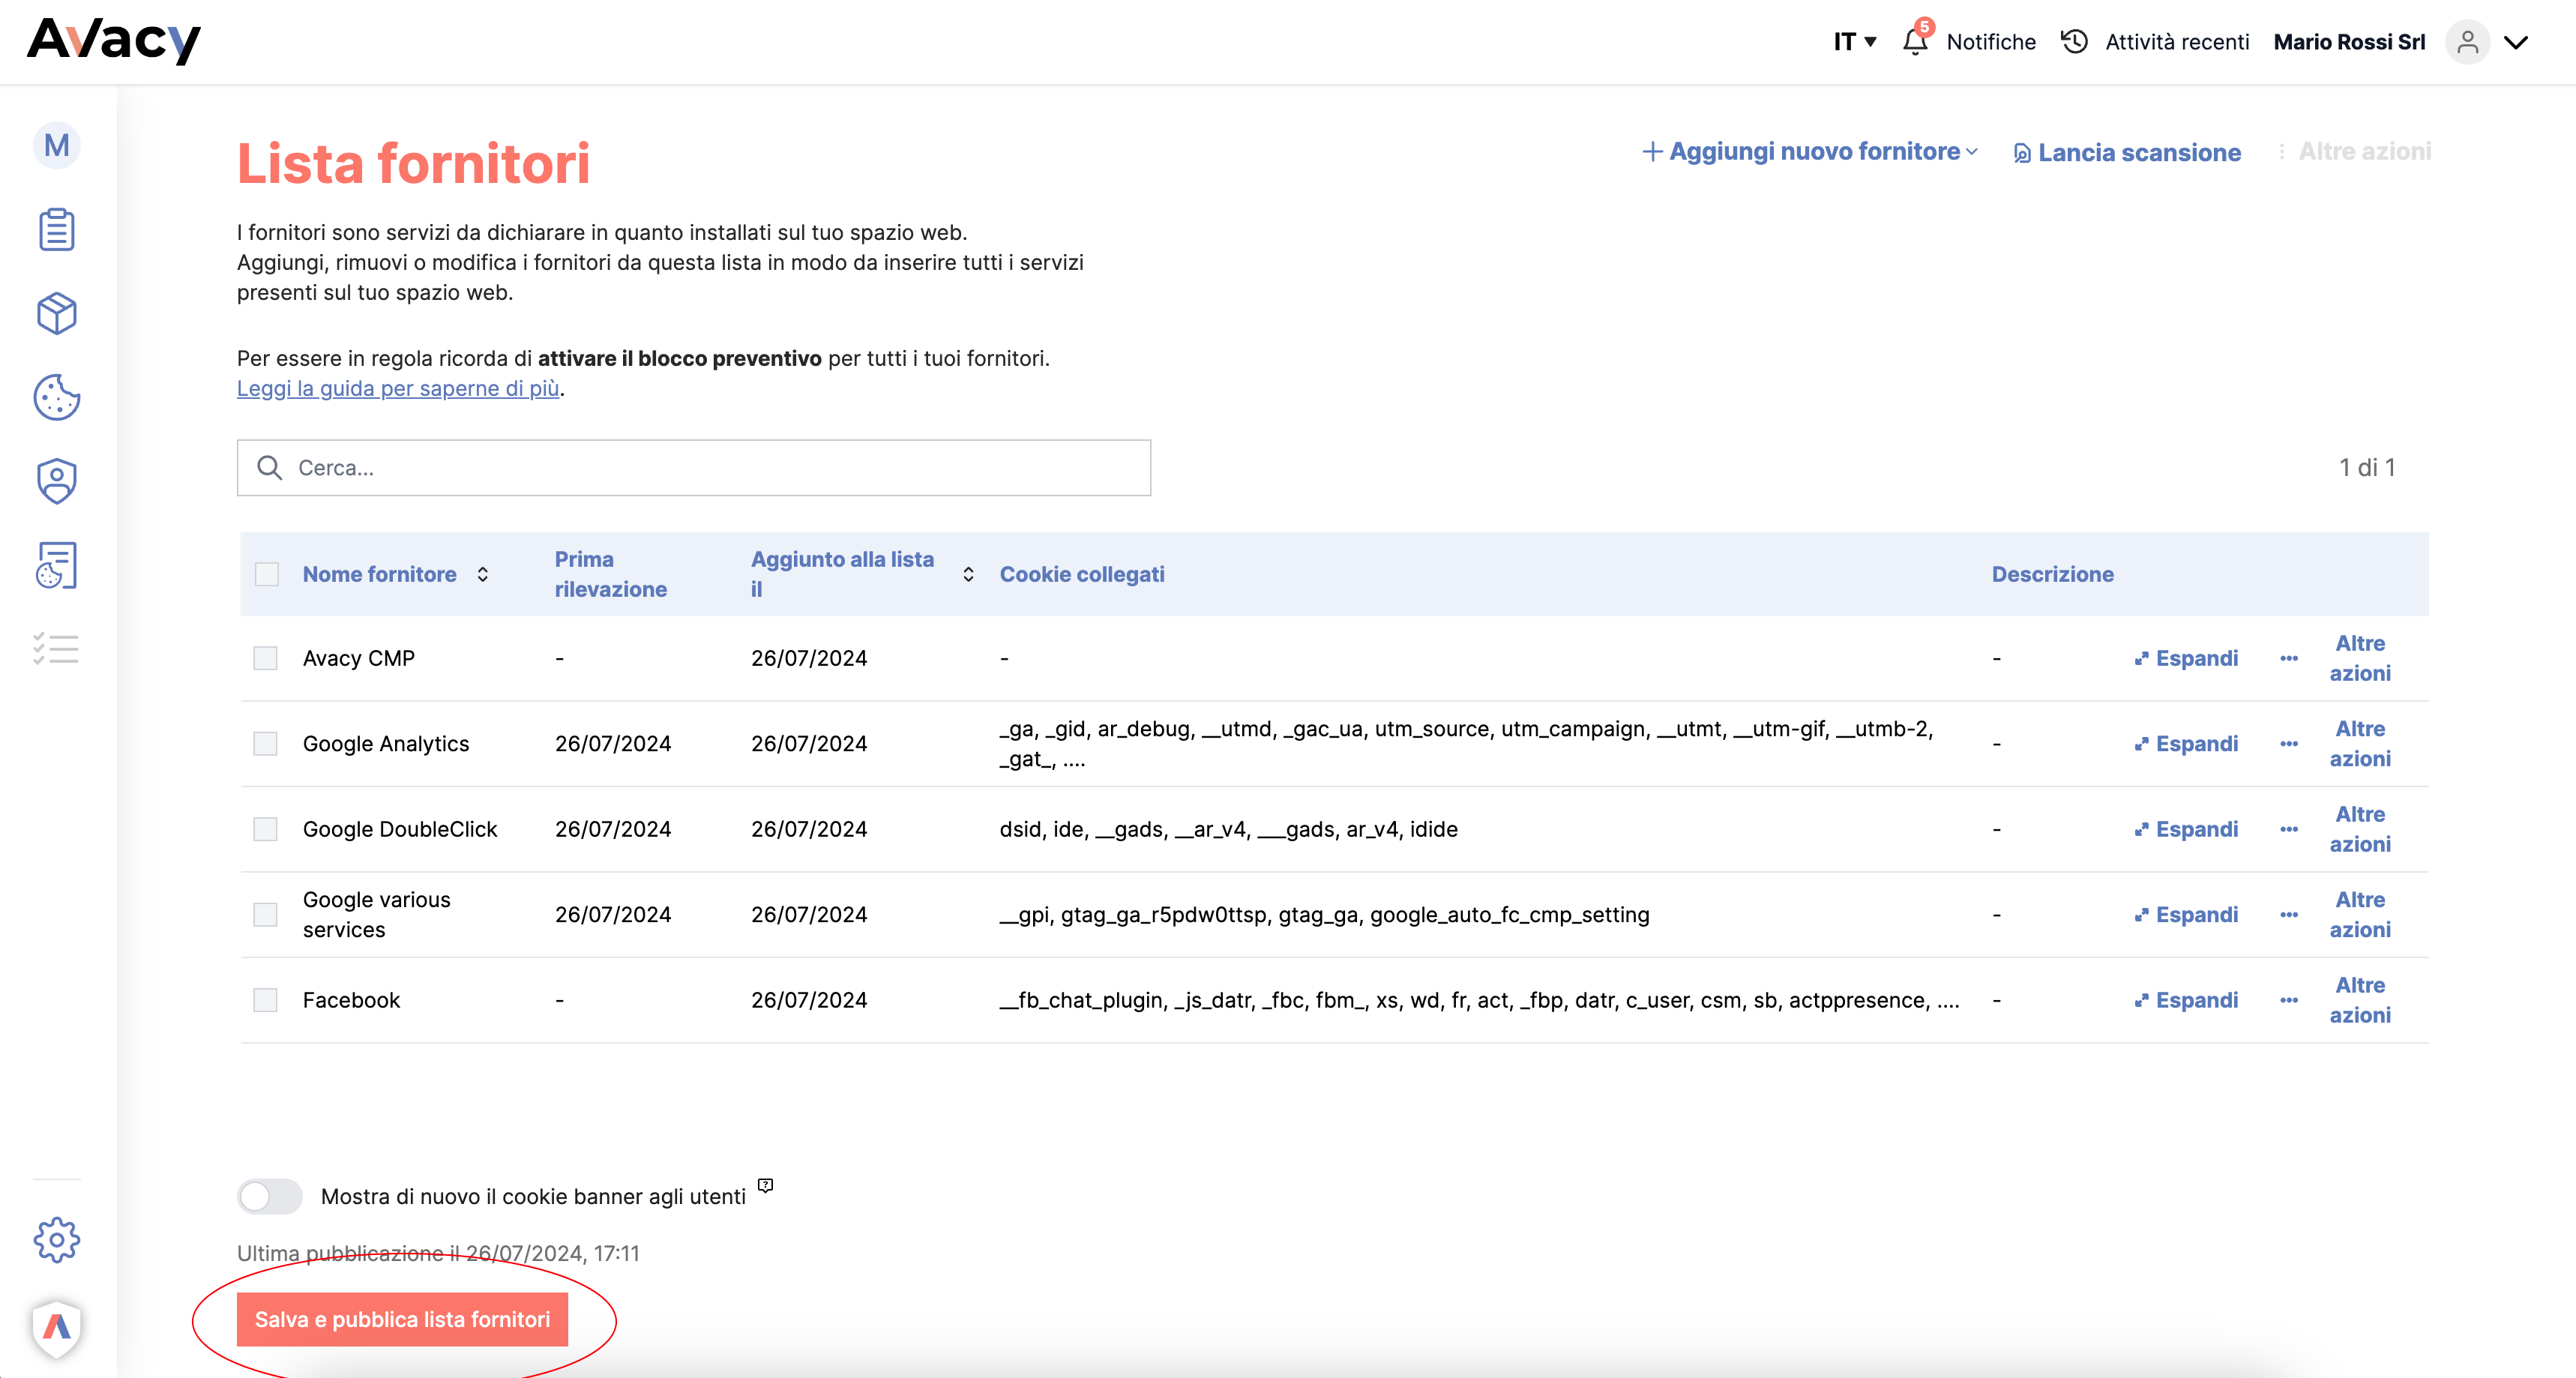Click the help icon beside cookie banner toggle
Viewport: 2576px width, 1378px height.
[x=766, y=1185]
